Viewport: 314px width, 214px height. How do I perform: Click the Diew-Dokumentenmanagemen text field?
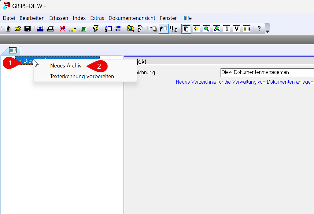coord(266,72)
